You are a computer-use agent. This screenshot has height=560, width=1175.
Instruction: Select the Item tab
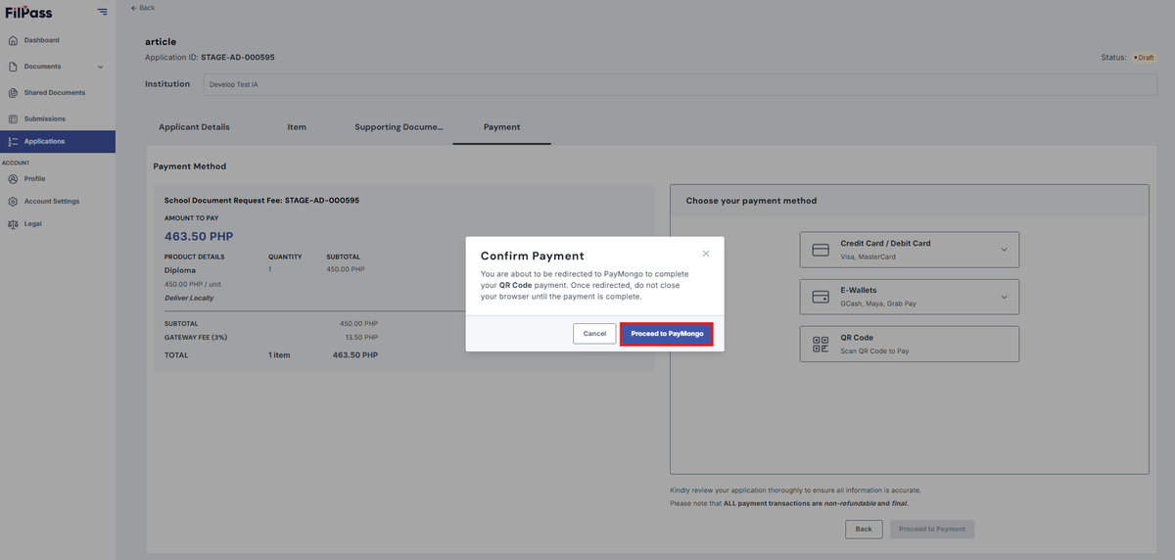297,127
